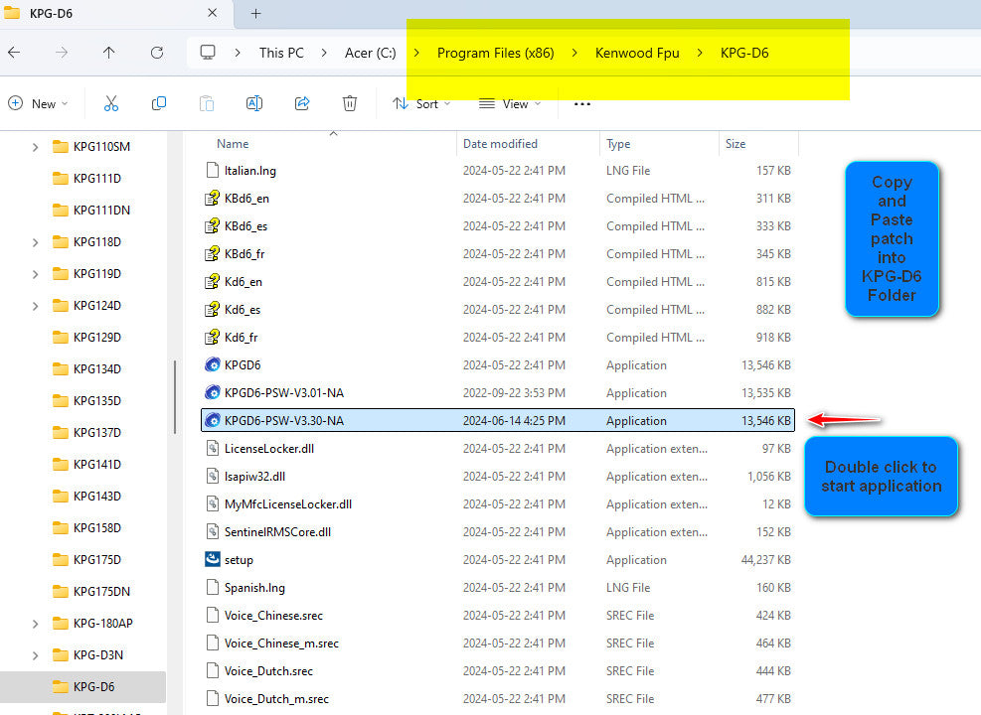Expand the KPG119D tree folder

coord(35,274)
